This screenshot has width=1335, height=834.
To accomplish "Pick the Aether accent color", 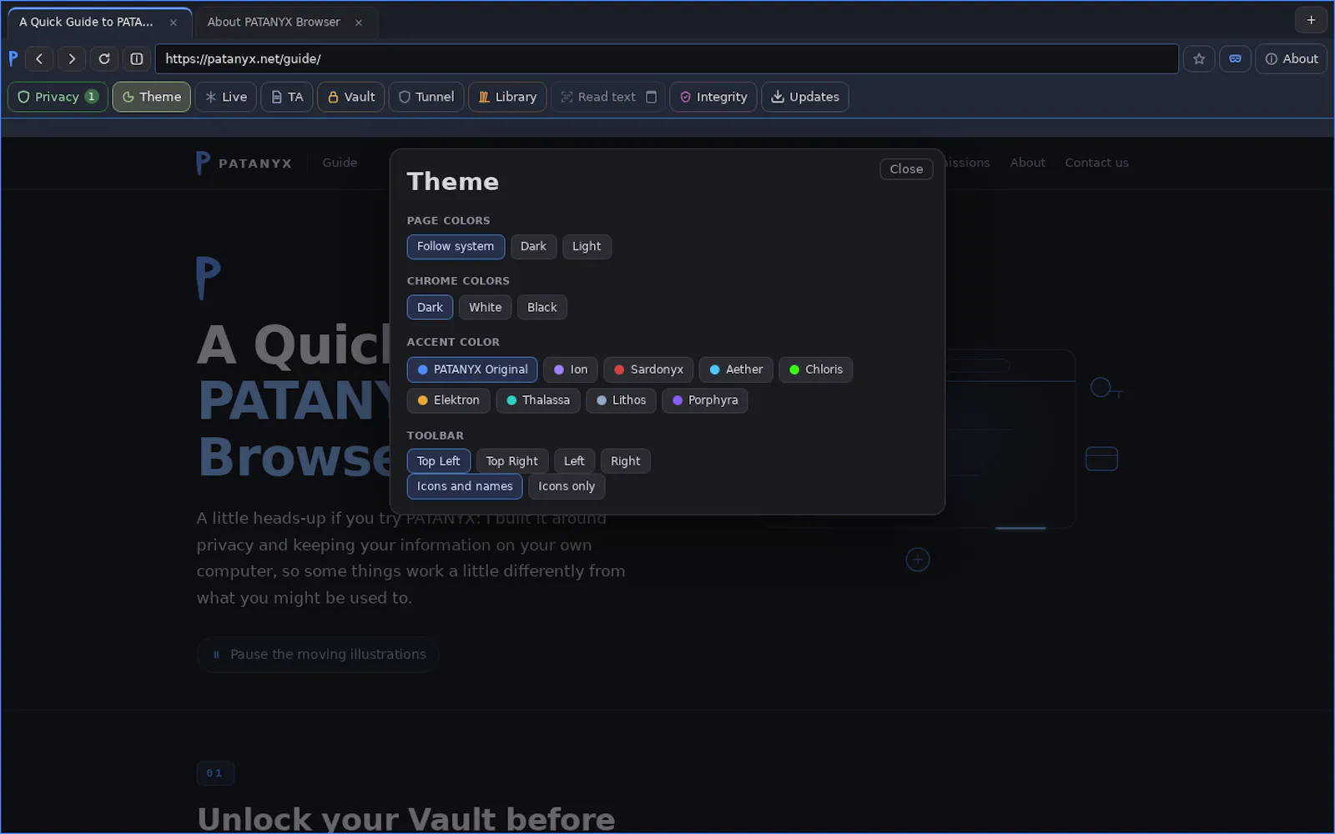I will click(x=736, y=369).
